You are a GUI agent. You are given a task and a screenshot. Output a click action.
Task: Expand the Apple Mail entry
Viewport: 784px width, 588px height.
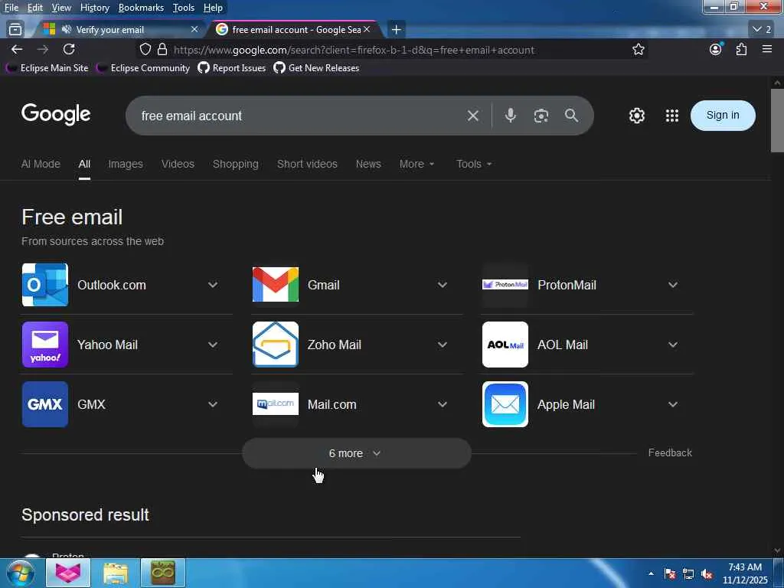click(673, 404)
